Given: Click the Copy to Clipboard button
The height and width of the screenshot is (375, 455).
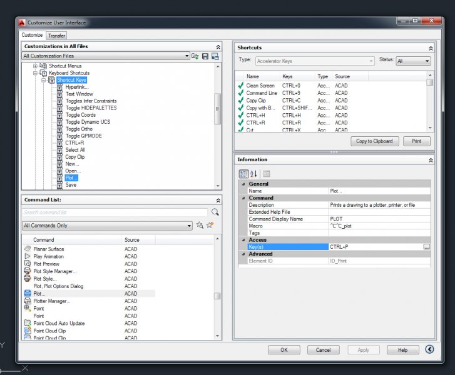Looking at the screenshot, I should click(x=374, y=141).
